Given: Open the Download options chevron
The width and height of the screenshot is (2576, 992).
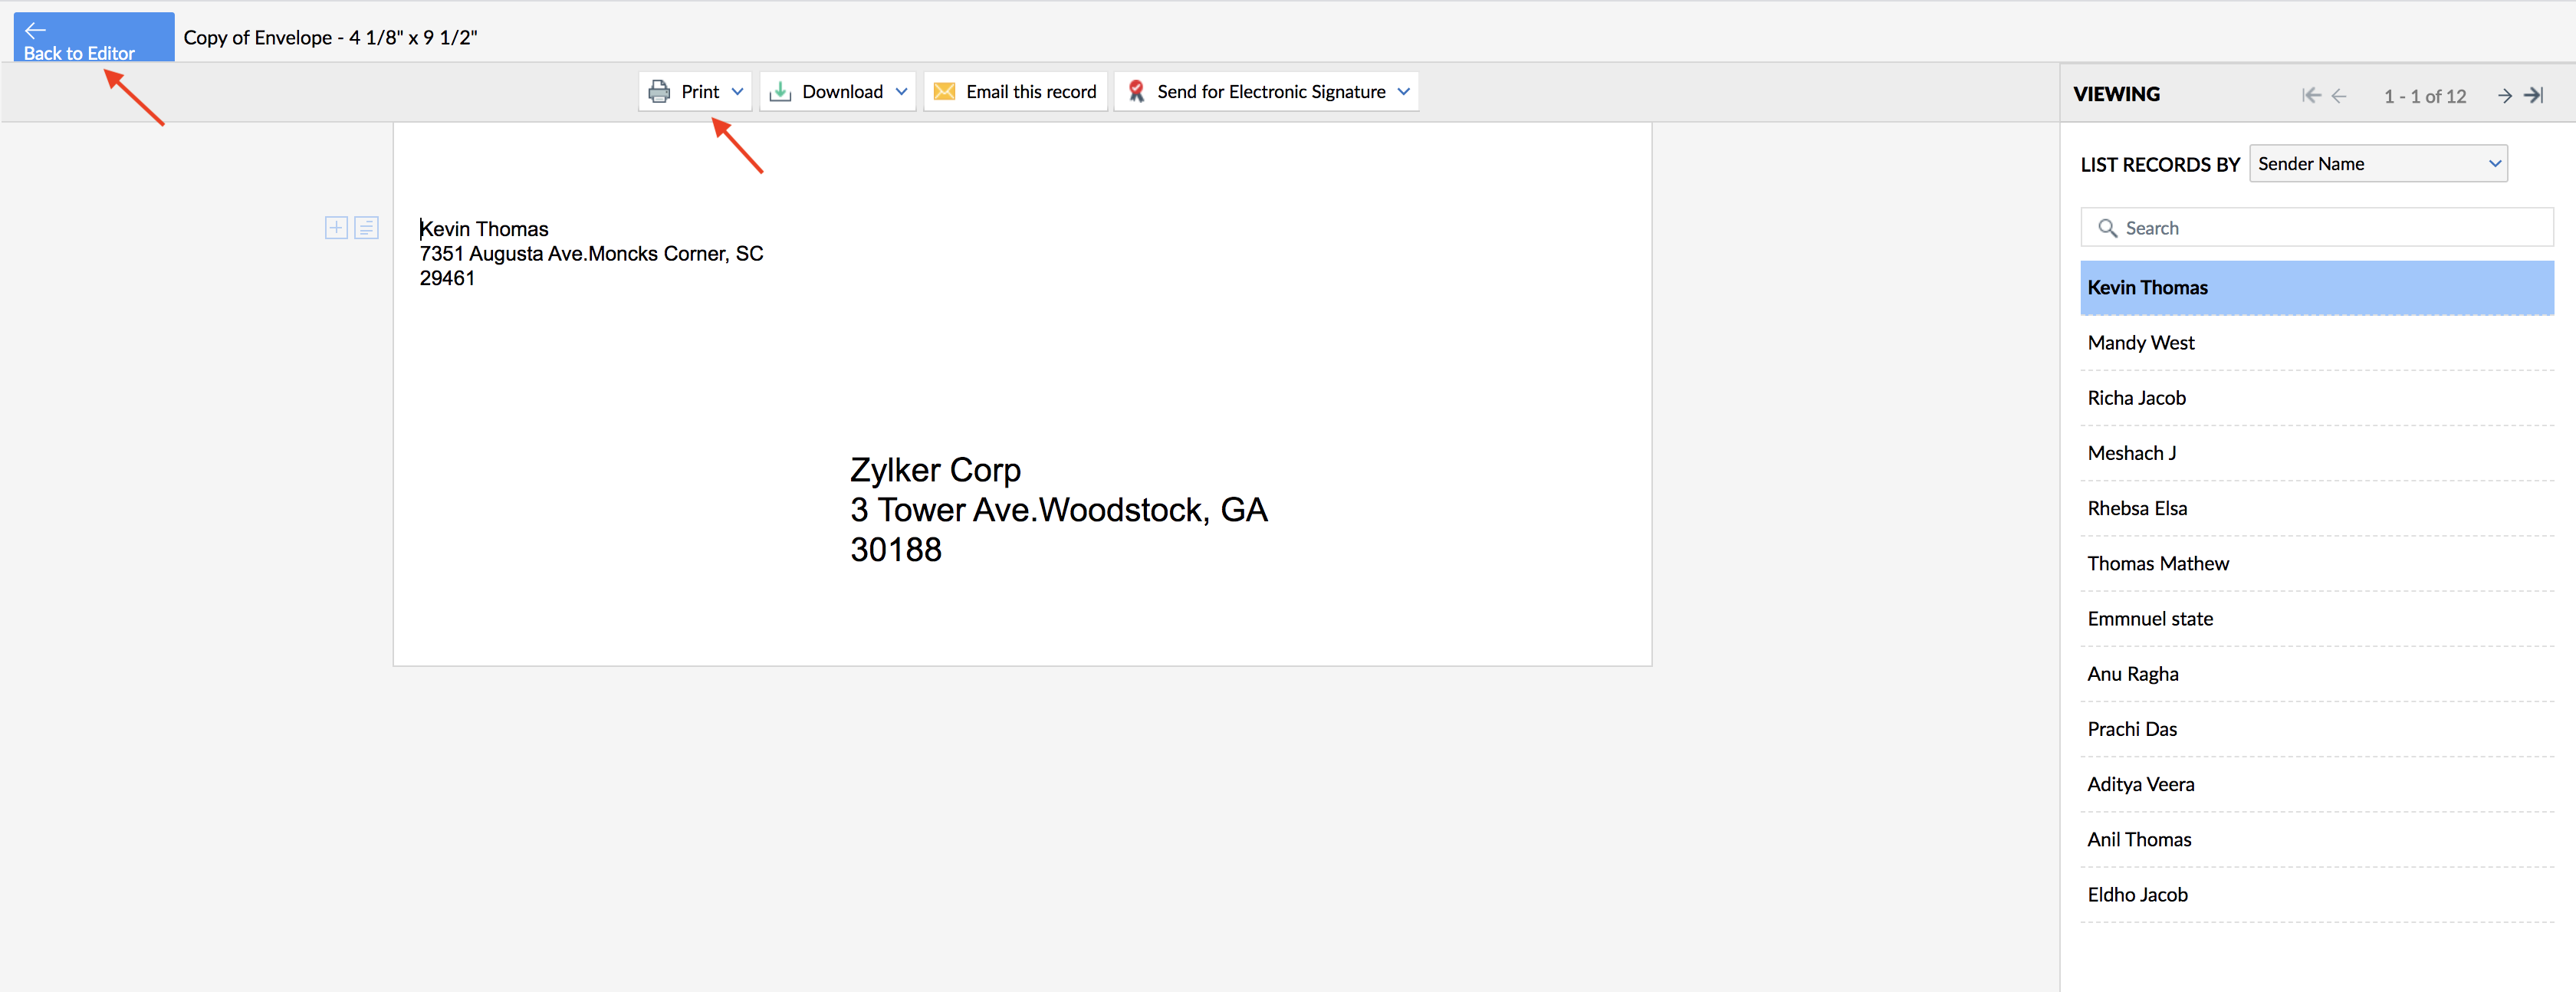Looking at the screenshot, I should pyautogui.click(x=901, y=92).
